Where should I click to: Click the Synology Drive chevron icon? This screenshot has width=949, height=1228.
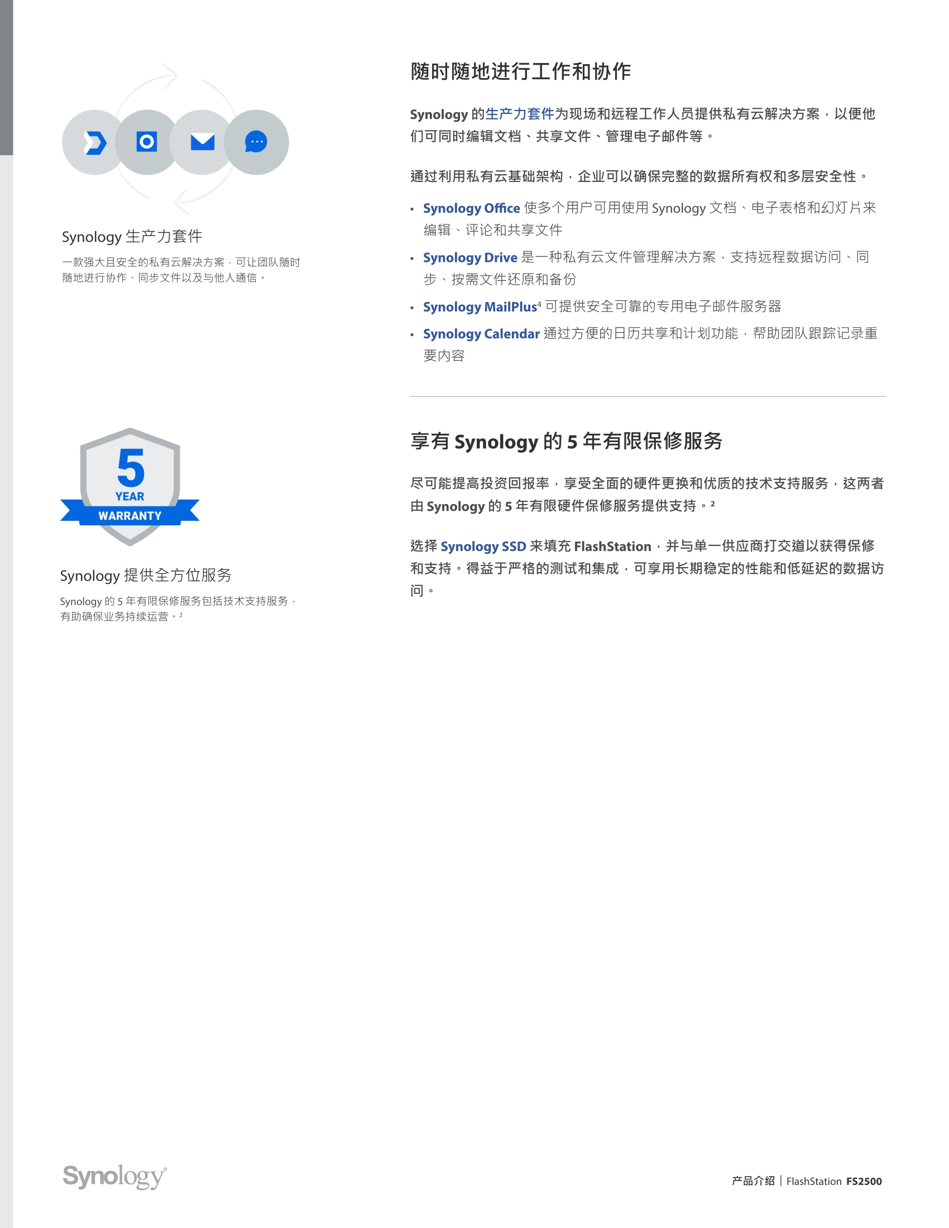(94, 142)
